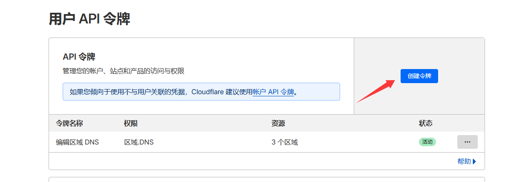Click the API 令牌 section heading
The width and height of the screenshot is (508, 182).
(x=79, y=57)
